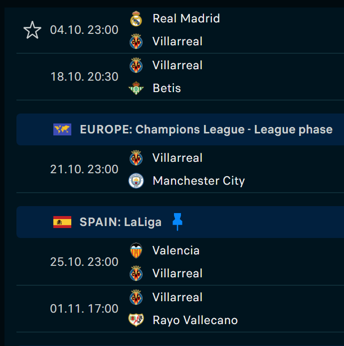This screenshot has height=346, width=344.
Task: Toggle the blue pin next to LaLiga
Action: coord(177,222)
